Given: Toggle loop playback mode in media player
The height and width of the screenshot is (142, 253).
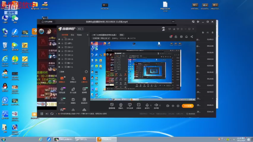Looking at the screenshot, I should [52, 114].
